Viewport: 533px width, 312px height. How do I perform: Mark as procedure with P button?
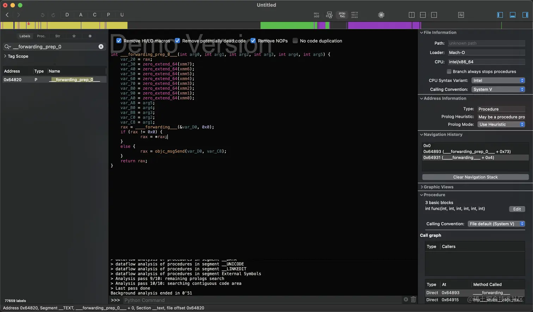[108, 15]
